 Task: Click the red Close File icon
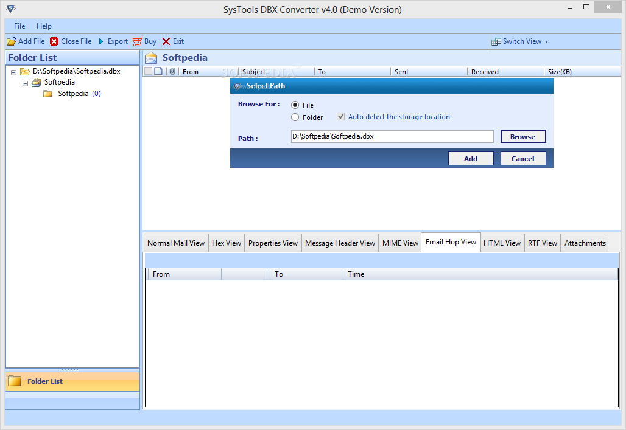point(54,41)
